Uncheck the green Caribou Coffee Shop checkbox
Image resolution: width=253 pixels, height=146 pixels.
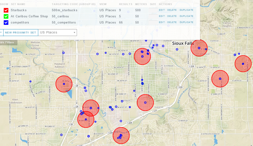6,16
